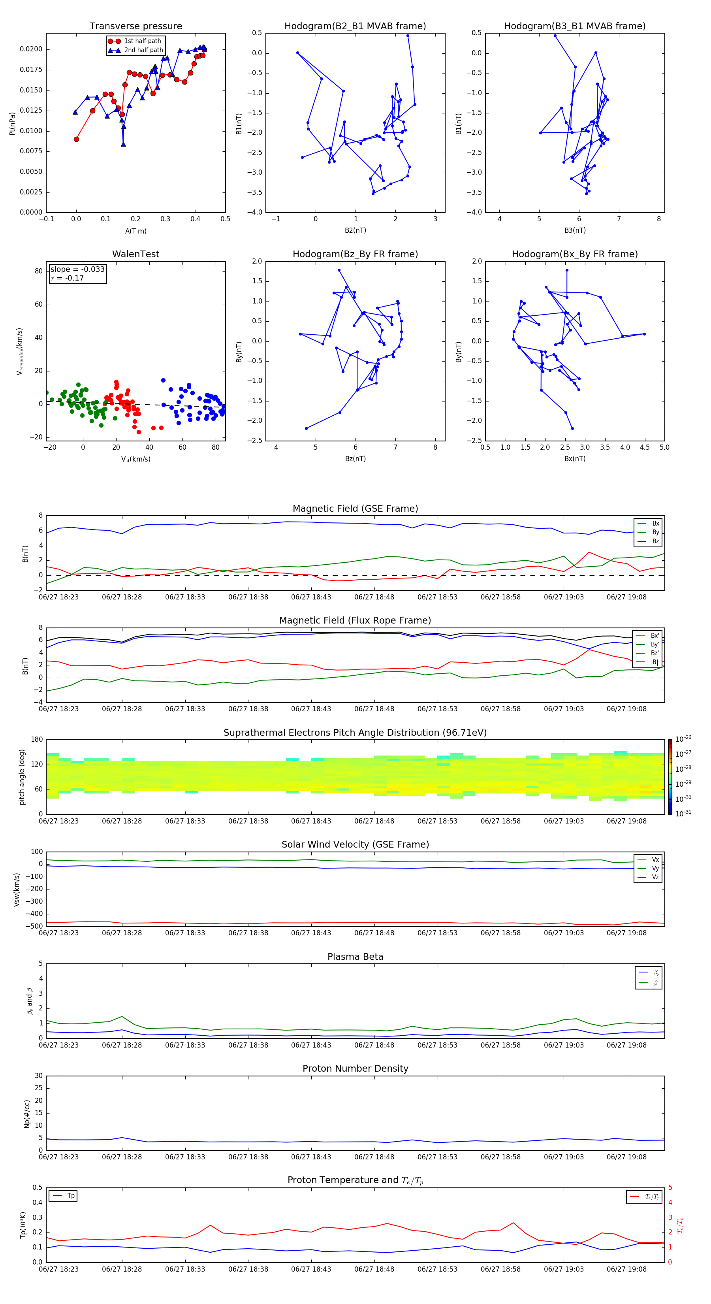This screenshot has height=1304, width=711.
Task: Click the "B3(nT)" x-axis label
Action: coord(575,230)
